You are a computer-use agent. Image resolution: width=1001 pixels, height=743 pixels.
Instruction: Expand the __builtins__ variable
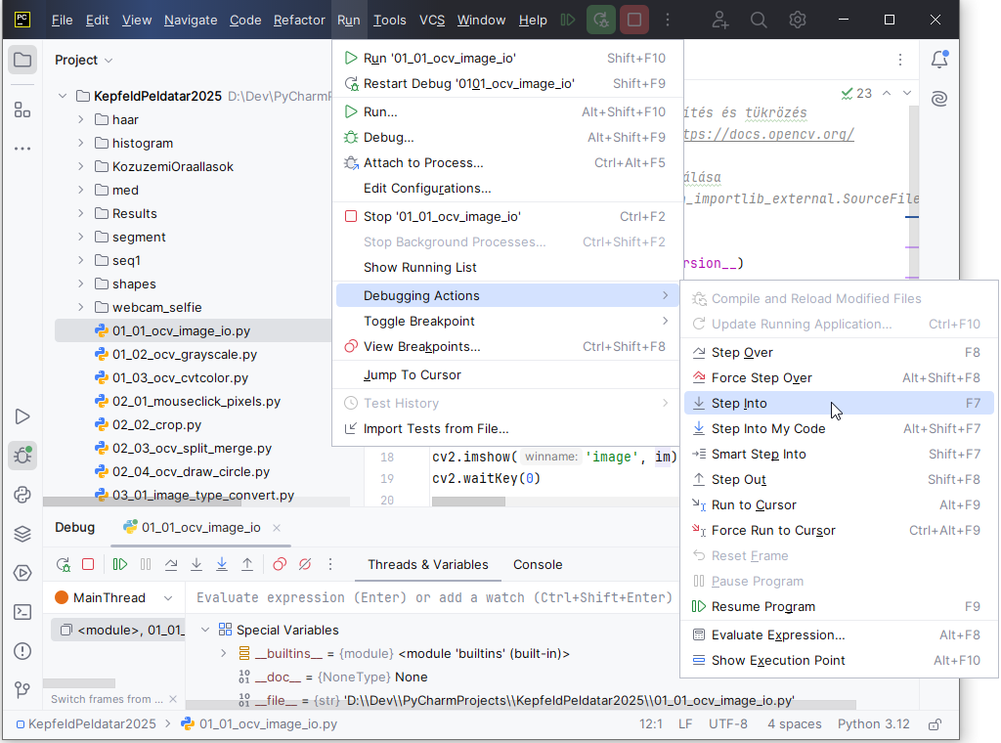224,654
